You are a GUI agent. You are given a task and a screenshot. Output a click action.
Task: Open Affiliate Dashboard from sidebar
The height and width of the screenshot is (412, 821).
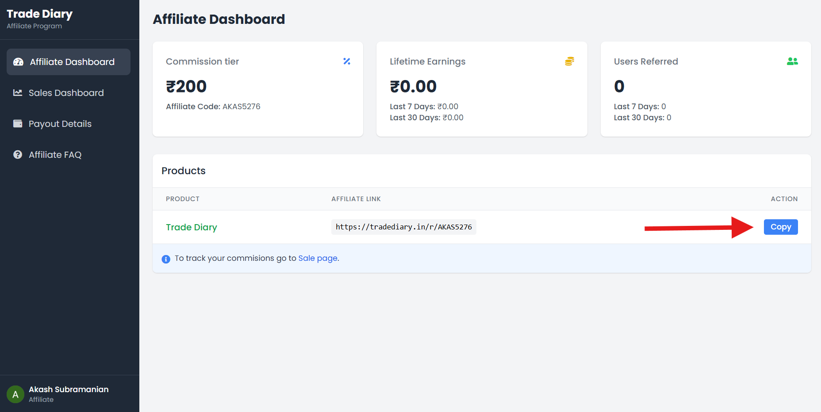(69, 62)
